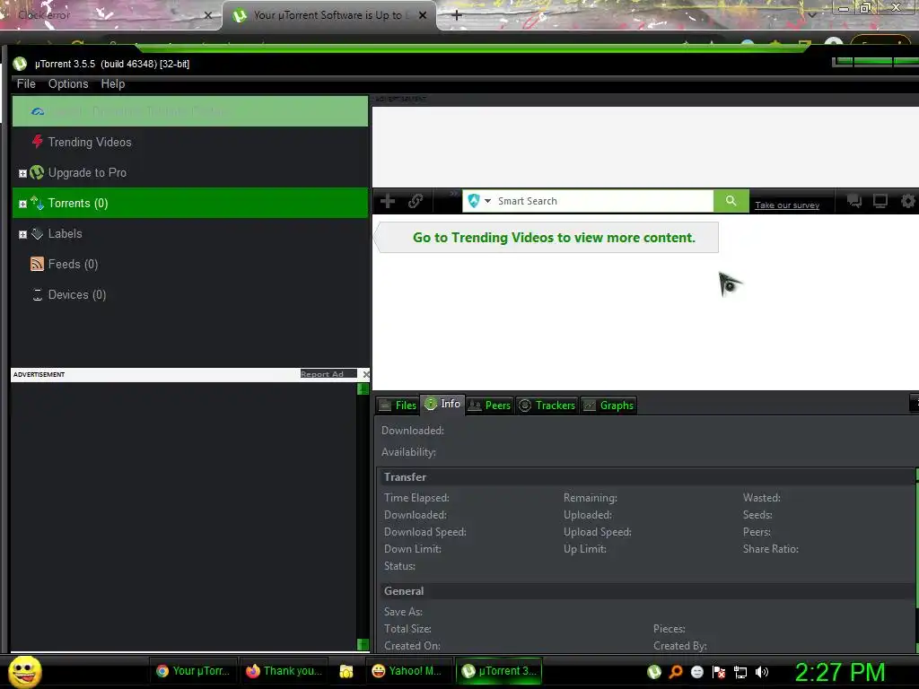
Task: Close the Clock error browser tab
Action: click(208, 15)
